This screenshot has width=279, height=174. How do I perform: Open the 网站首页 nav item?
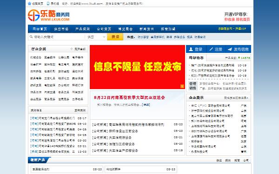(x=40, y=29)
